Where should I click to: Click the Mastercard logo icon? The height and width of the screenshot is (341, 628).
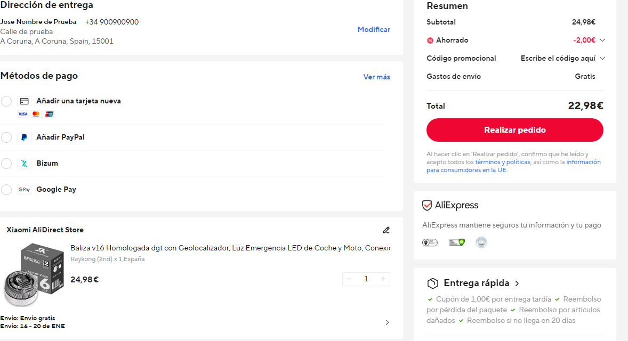36,114
